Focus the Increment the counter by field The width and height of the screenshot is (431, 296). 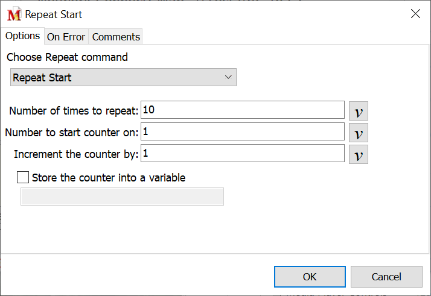click(243, 153)
